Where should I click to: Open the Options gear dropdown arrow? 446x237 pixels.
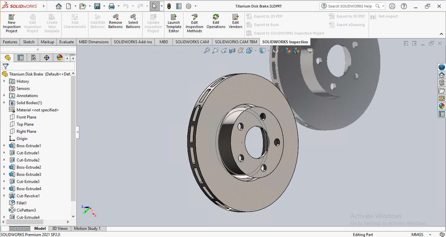(195, 6)
